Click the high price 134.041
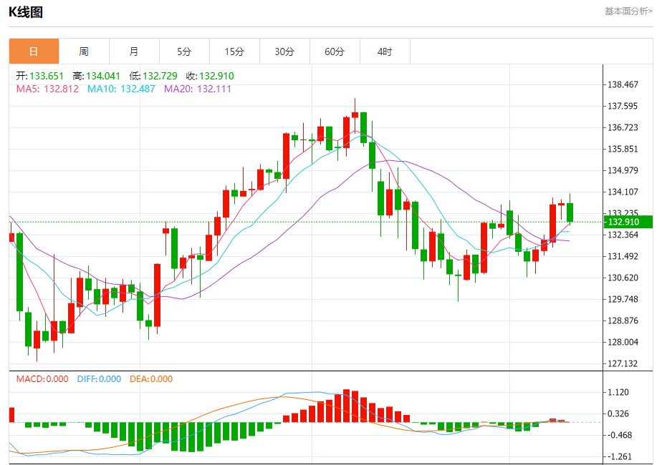 (103, 76)
